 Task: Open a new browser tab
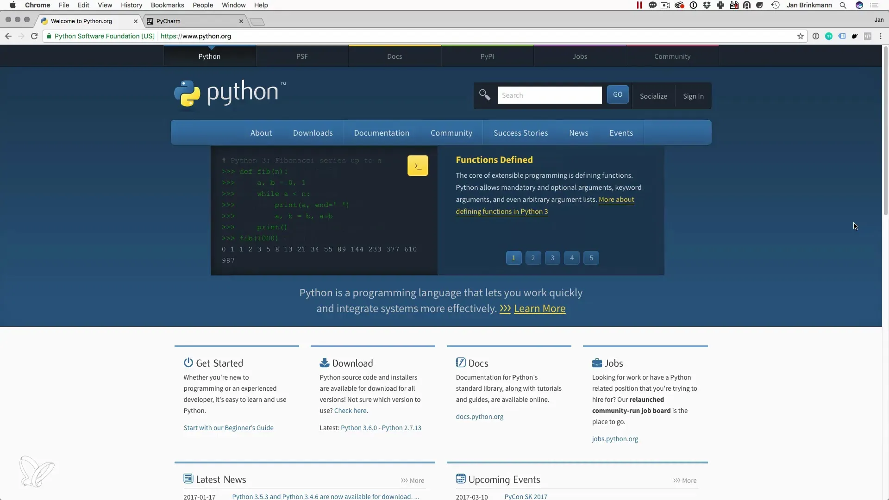click(257, 22)
